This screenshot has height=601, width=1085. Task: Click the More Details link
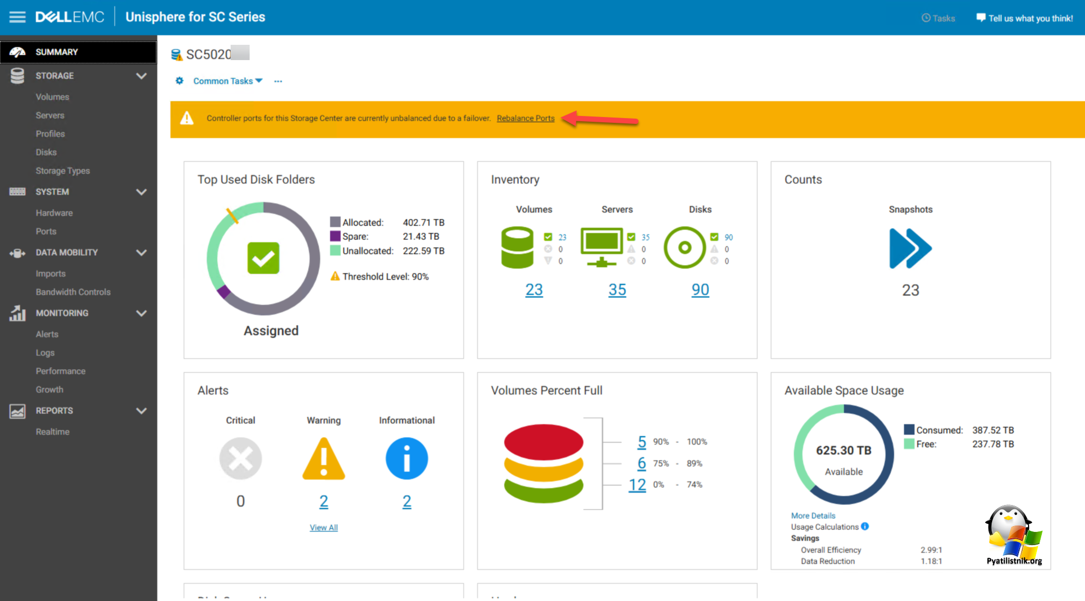click(813, 516)
